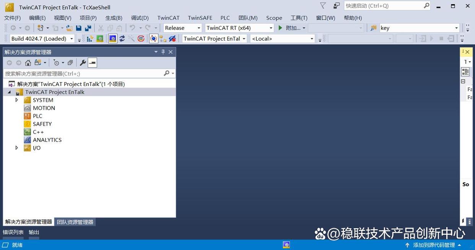Click the Show Sub Items toolbar icon
Viewport: 475px width, 250px height.
point(163,39)
